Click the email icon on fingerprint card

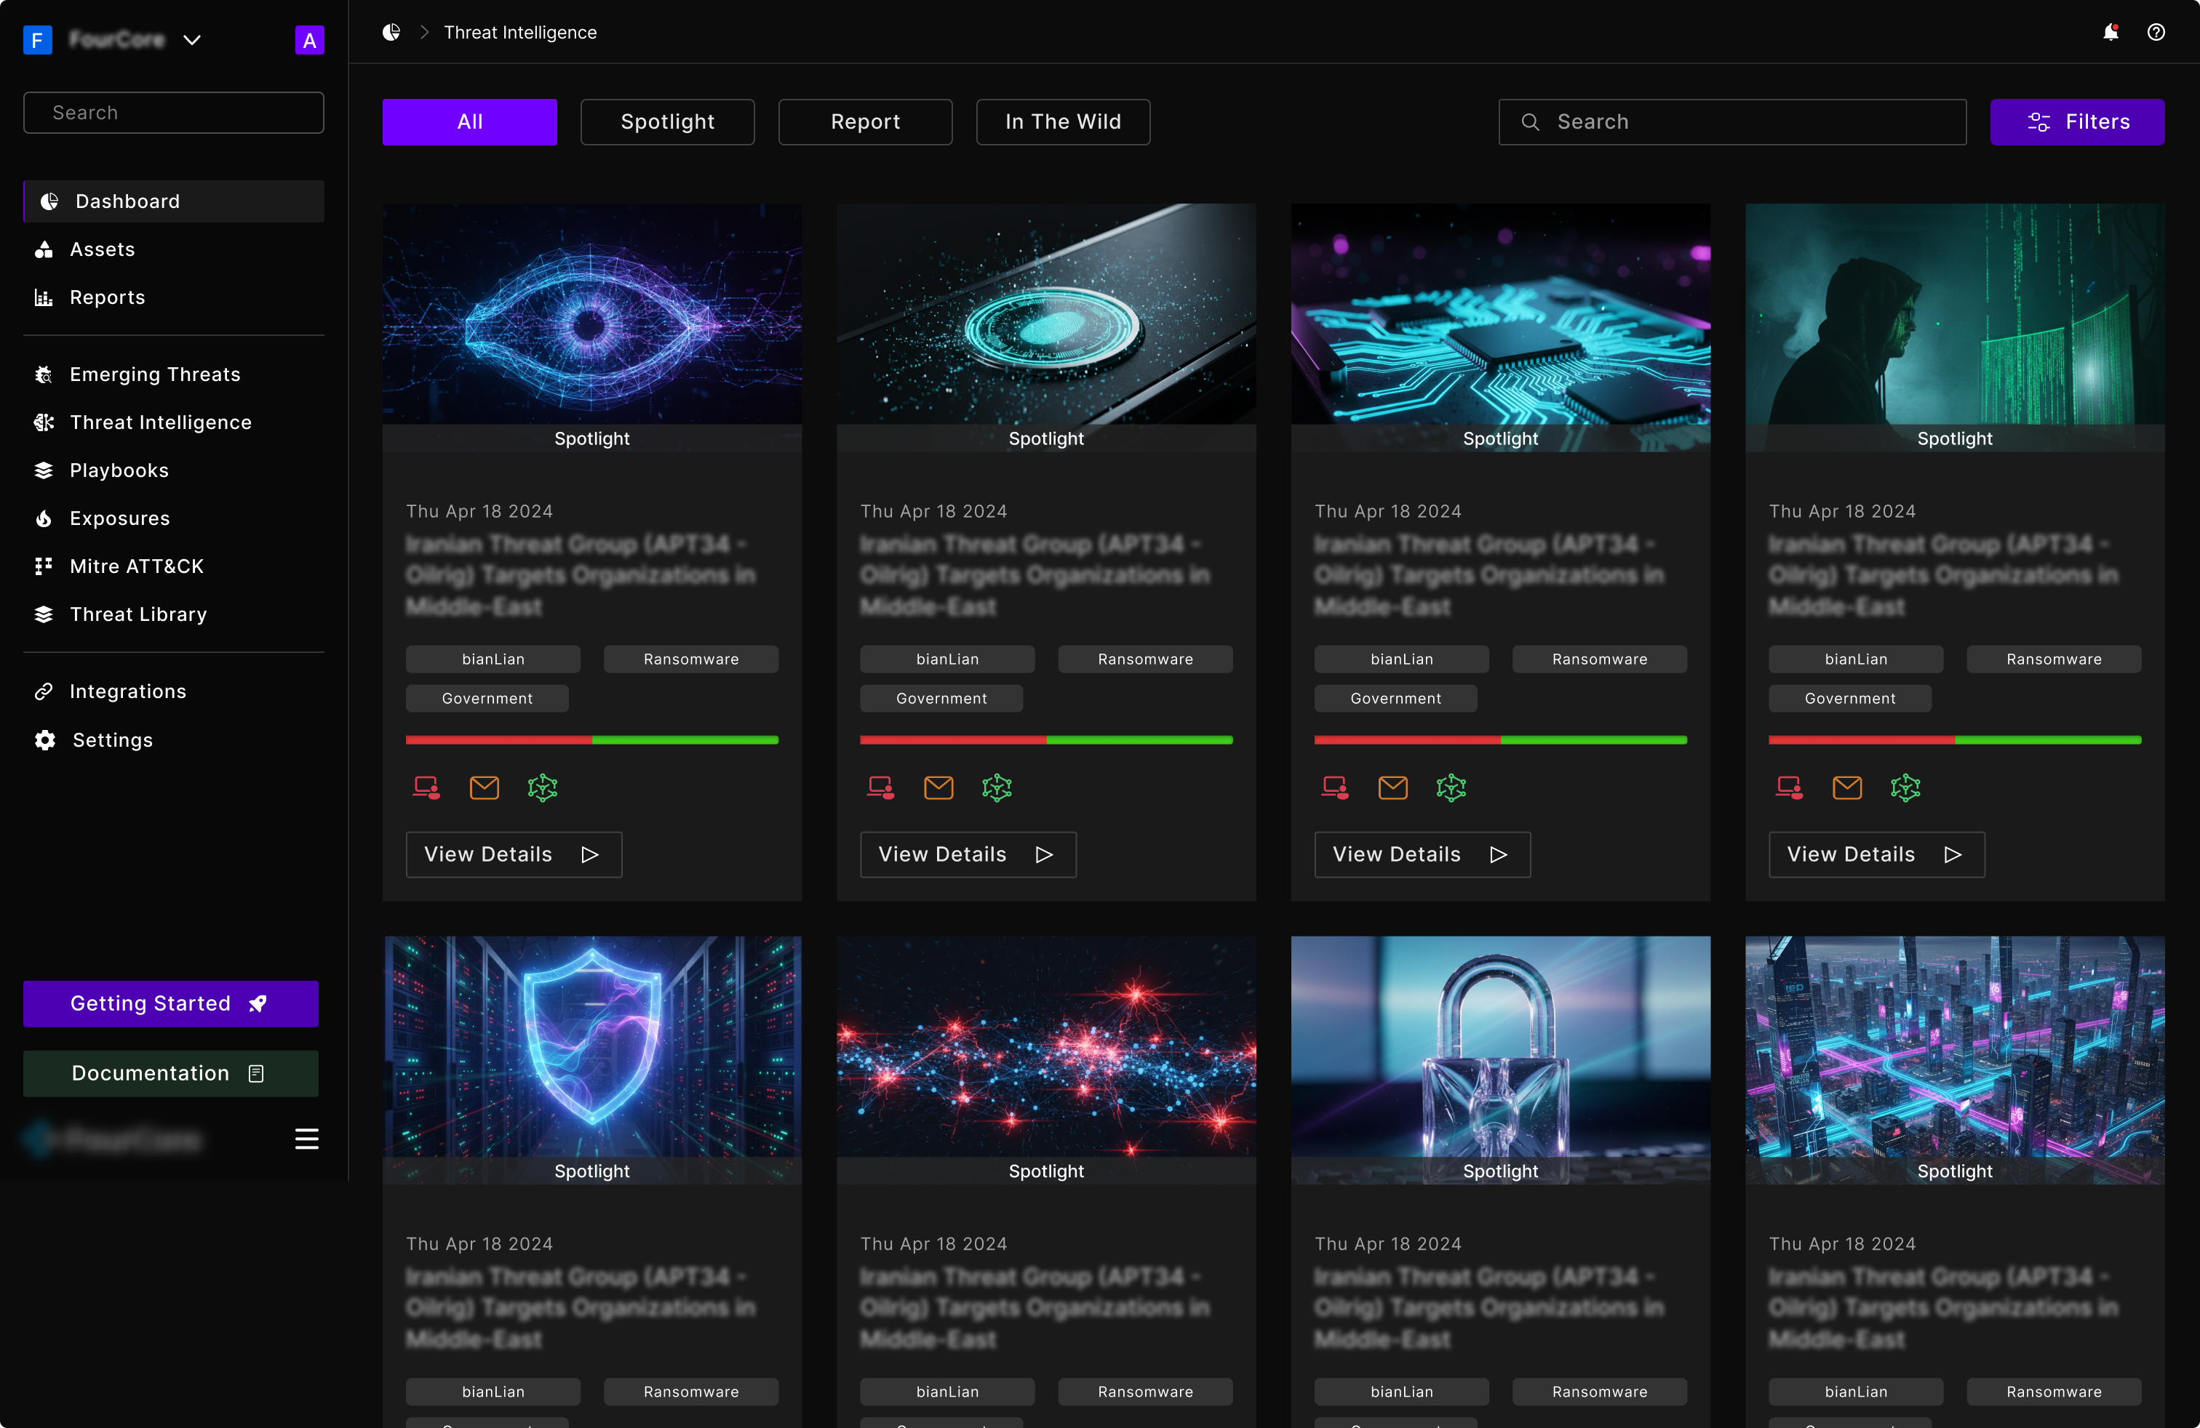[939, 787]
